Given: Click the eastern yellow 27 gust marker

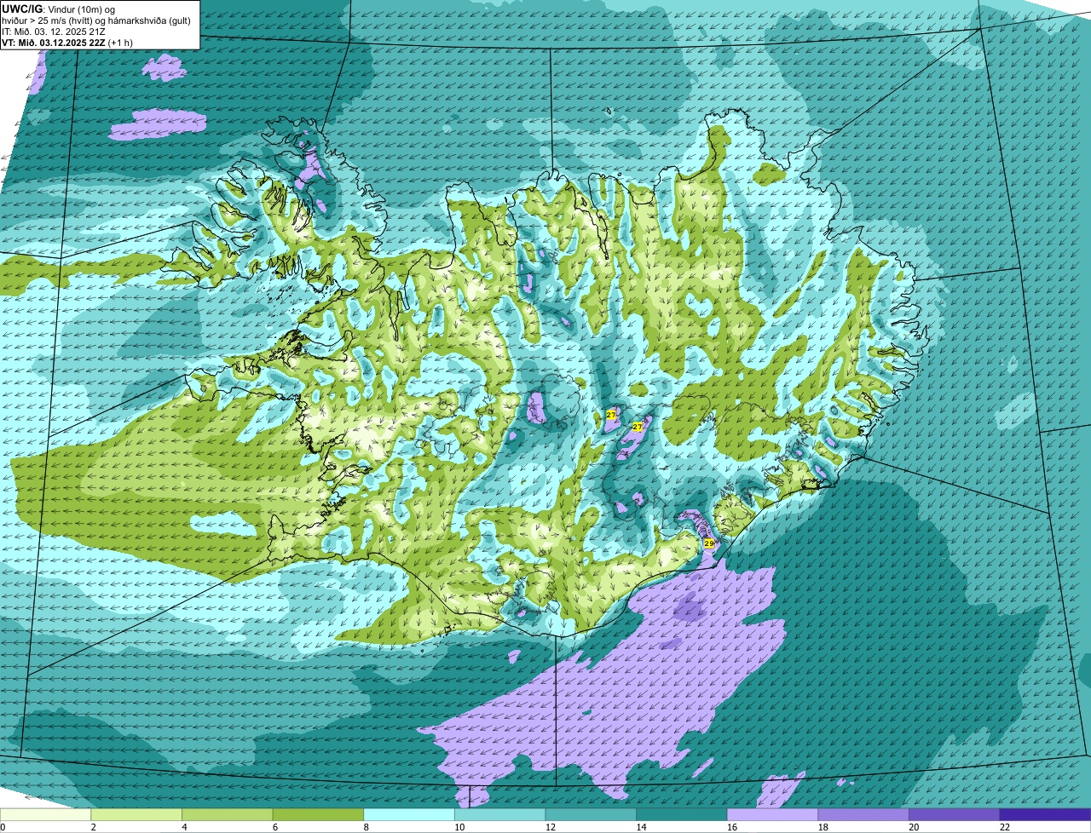Looking at the screenshot, I should coord(637,426).
